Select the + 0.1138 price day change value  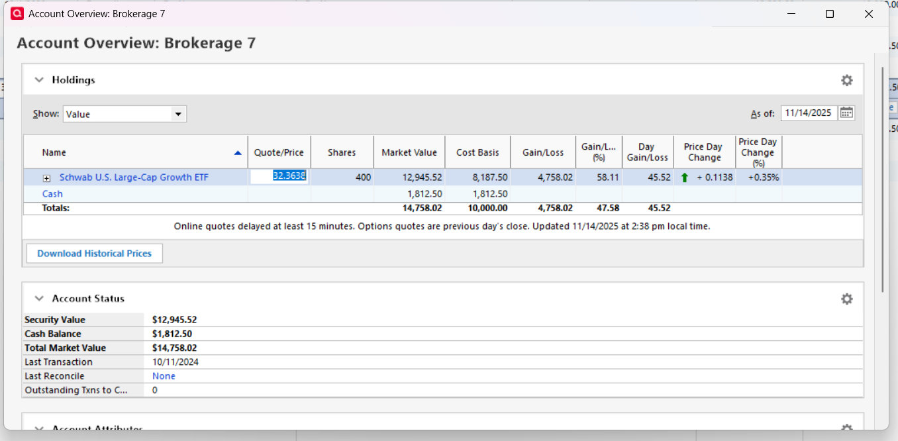[x=715, y=177]
